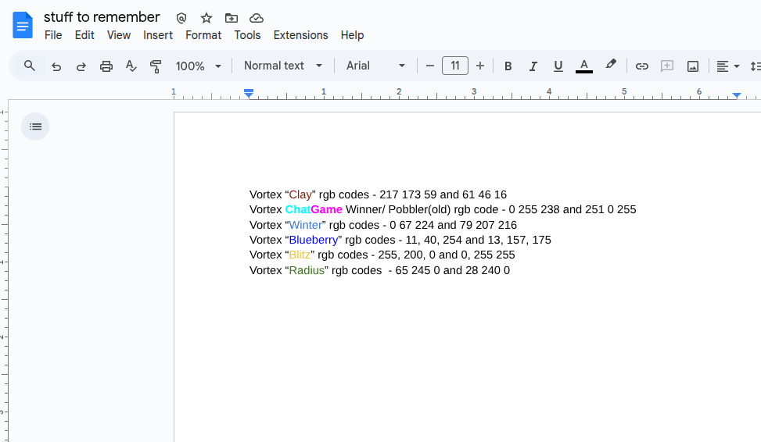Open the Tools menu

247,35
